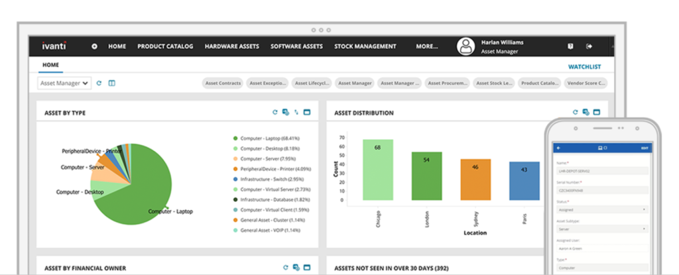Click London bar showing 54
The height and width of the screenshot is (275, 679).
(426, 176)
